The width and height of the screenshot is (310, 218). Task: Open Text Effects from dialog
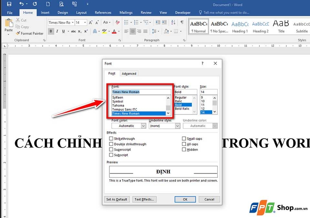click(x=144, y=199)
